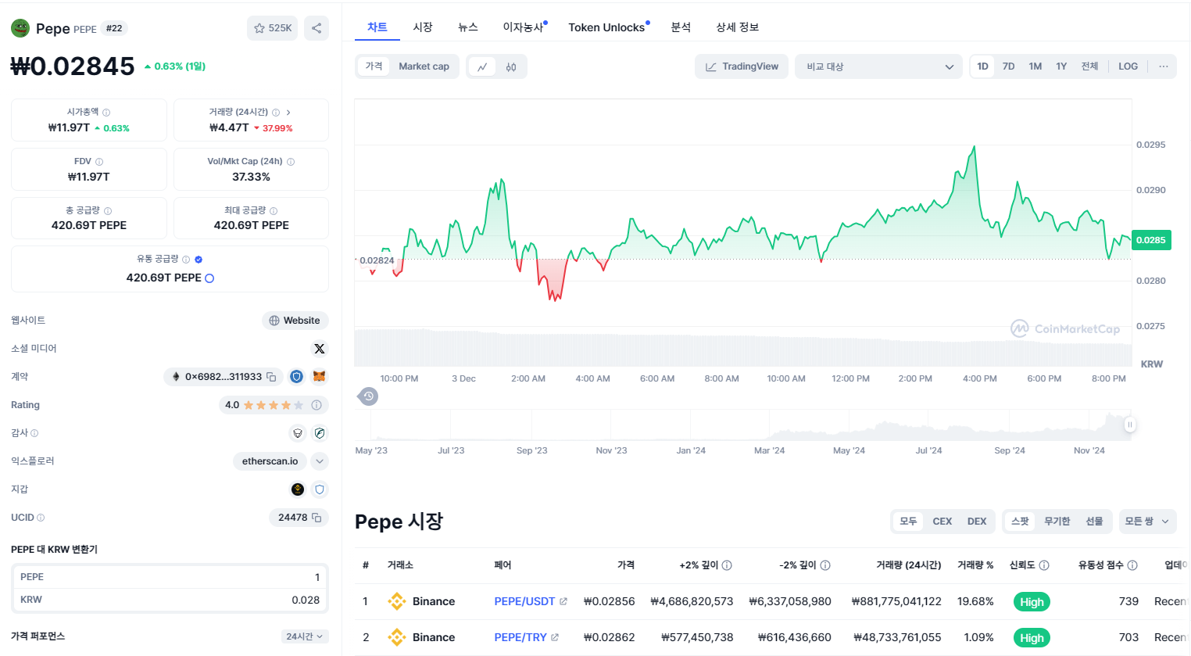Switch chart to line chart icon
Screen dimensions: 1191x656
click(x=482, y=66)
